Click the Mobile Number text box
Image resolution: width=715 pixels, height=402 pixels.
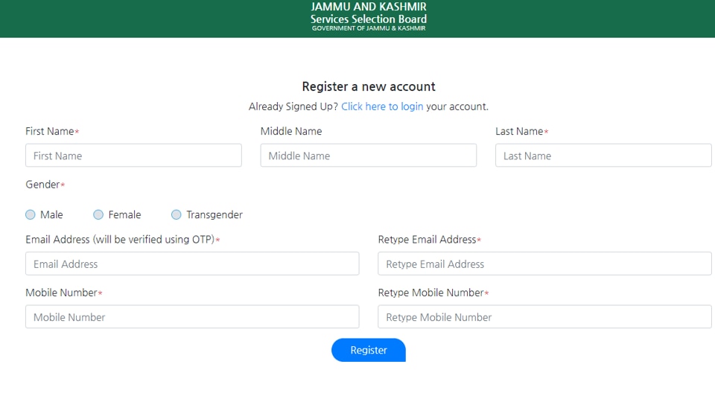coord(192,316)
